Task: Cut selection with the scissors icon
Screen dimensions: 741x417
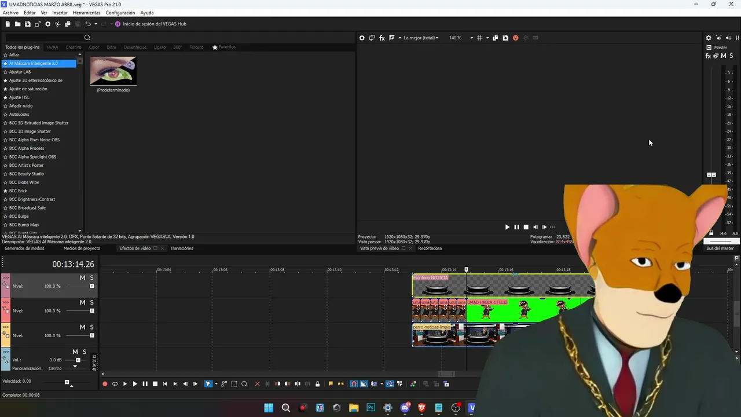Action: pos(57,24)
